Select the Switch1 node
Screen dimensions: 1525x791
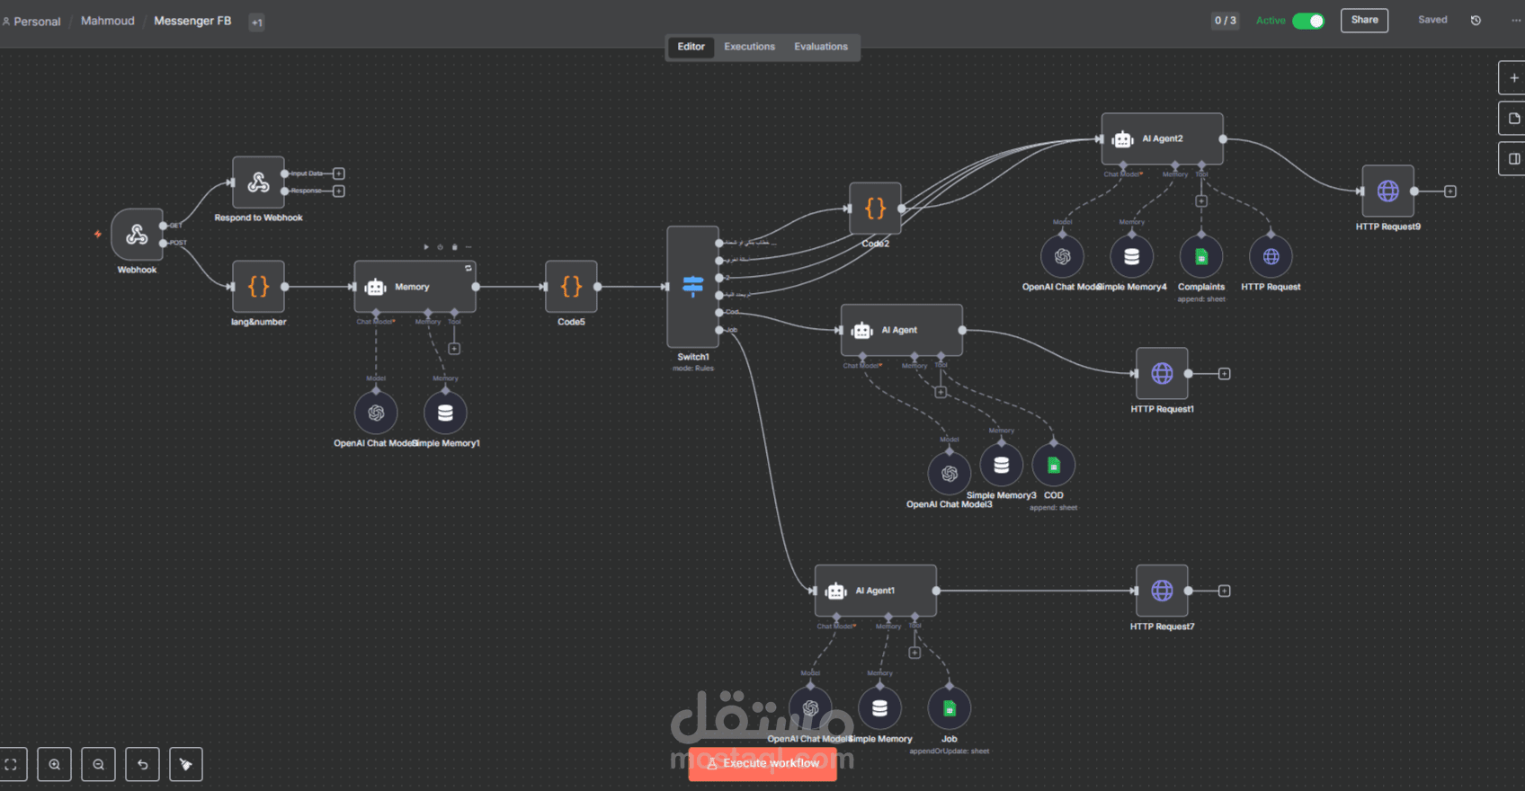tap(692, 287)
